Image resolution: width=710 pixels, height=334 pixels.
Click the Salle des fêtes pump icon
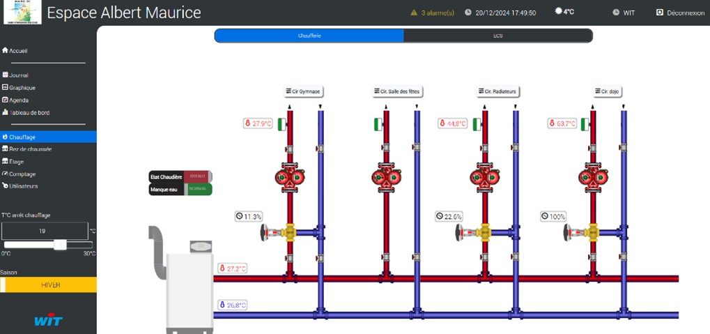386,177
